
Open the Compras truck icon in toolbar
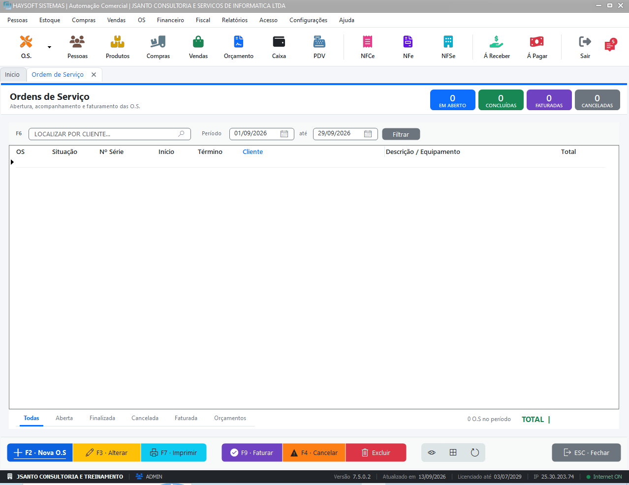coord(158,47)
